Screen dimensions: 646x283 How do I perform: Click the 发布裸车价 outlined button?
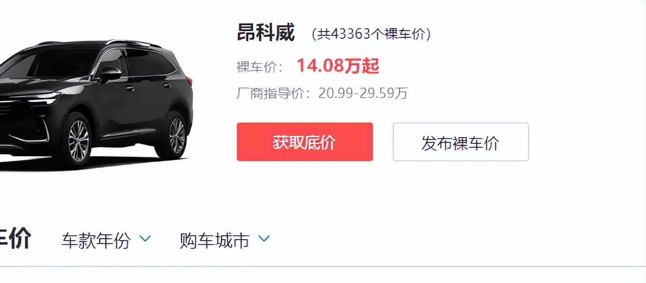[460, 142]
